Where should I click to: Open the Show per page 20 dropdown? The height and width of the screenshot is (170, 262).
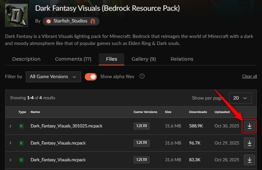click(241, 98)
